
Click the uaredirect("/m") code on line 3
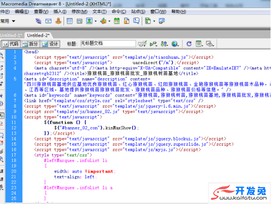coord(153,63)
